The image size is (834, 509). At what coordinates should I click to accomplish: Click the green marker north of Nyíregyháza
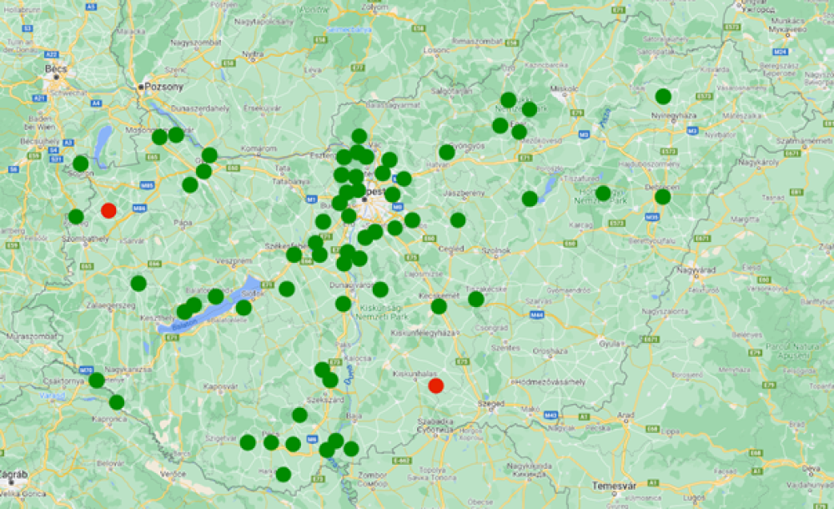coord(663,96)
